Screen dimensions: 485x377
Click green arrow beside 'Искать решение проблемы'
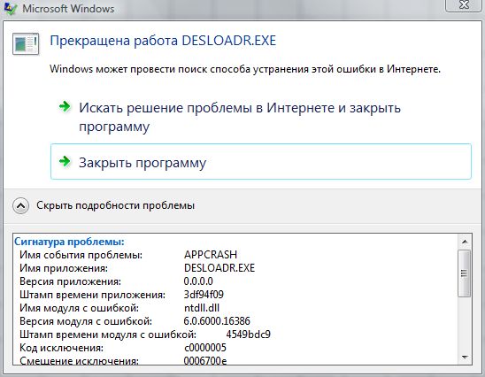pos(65,107)
